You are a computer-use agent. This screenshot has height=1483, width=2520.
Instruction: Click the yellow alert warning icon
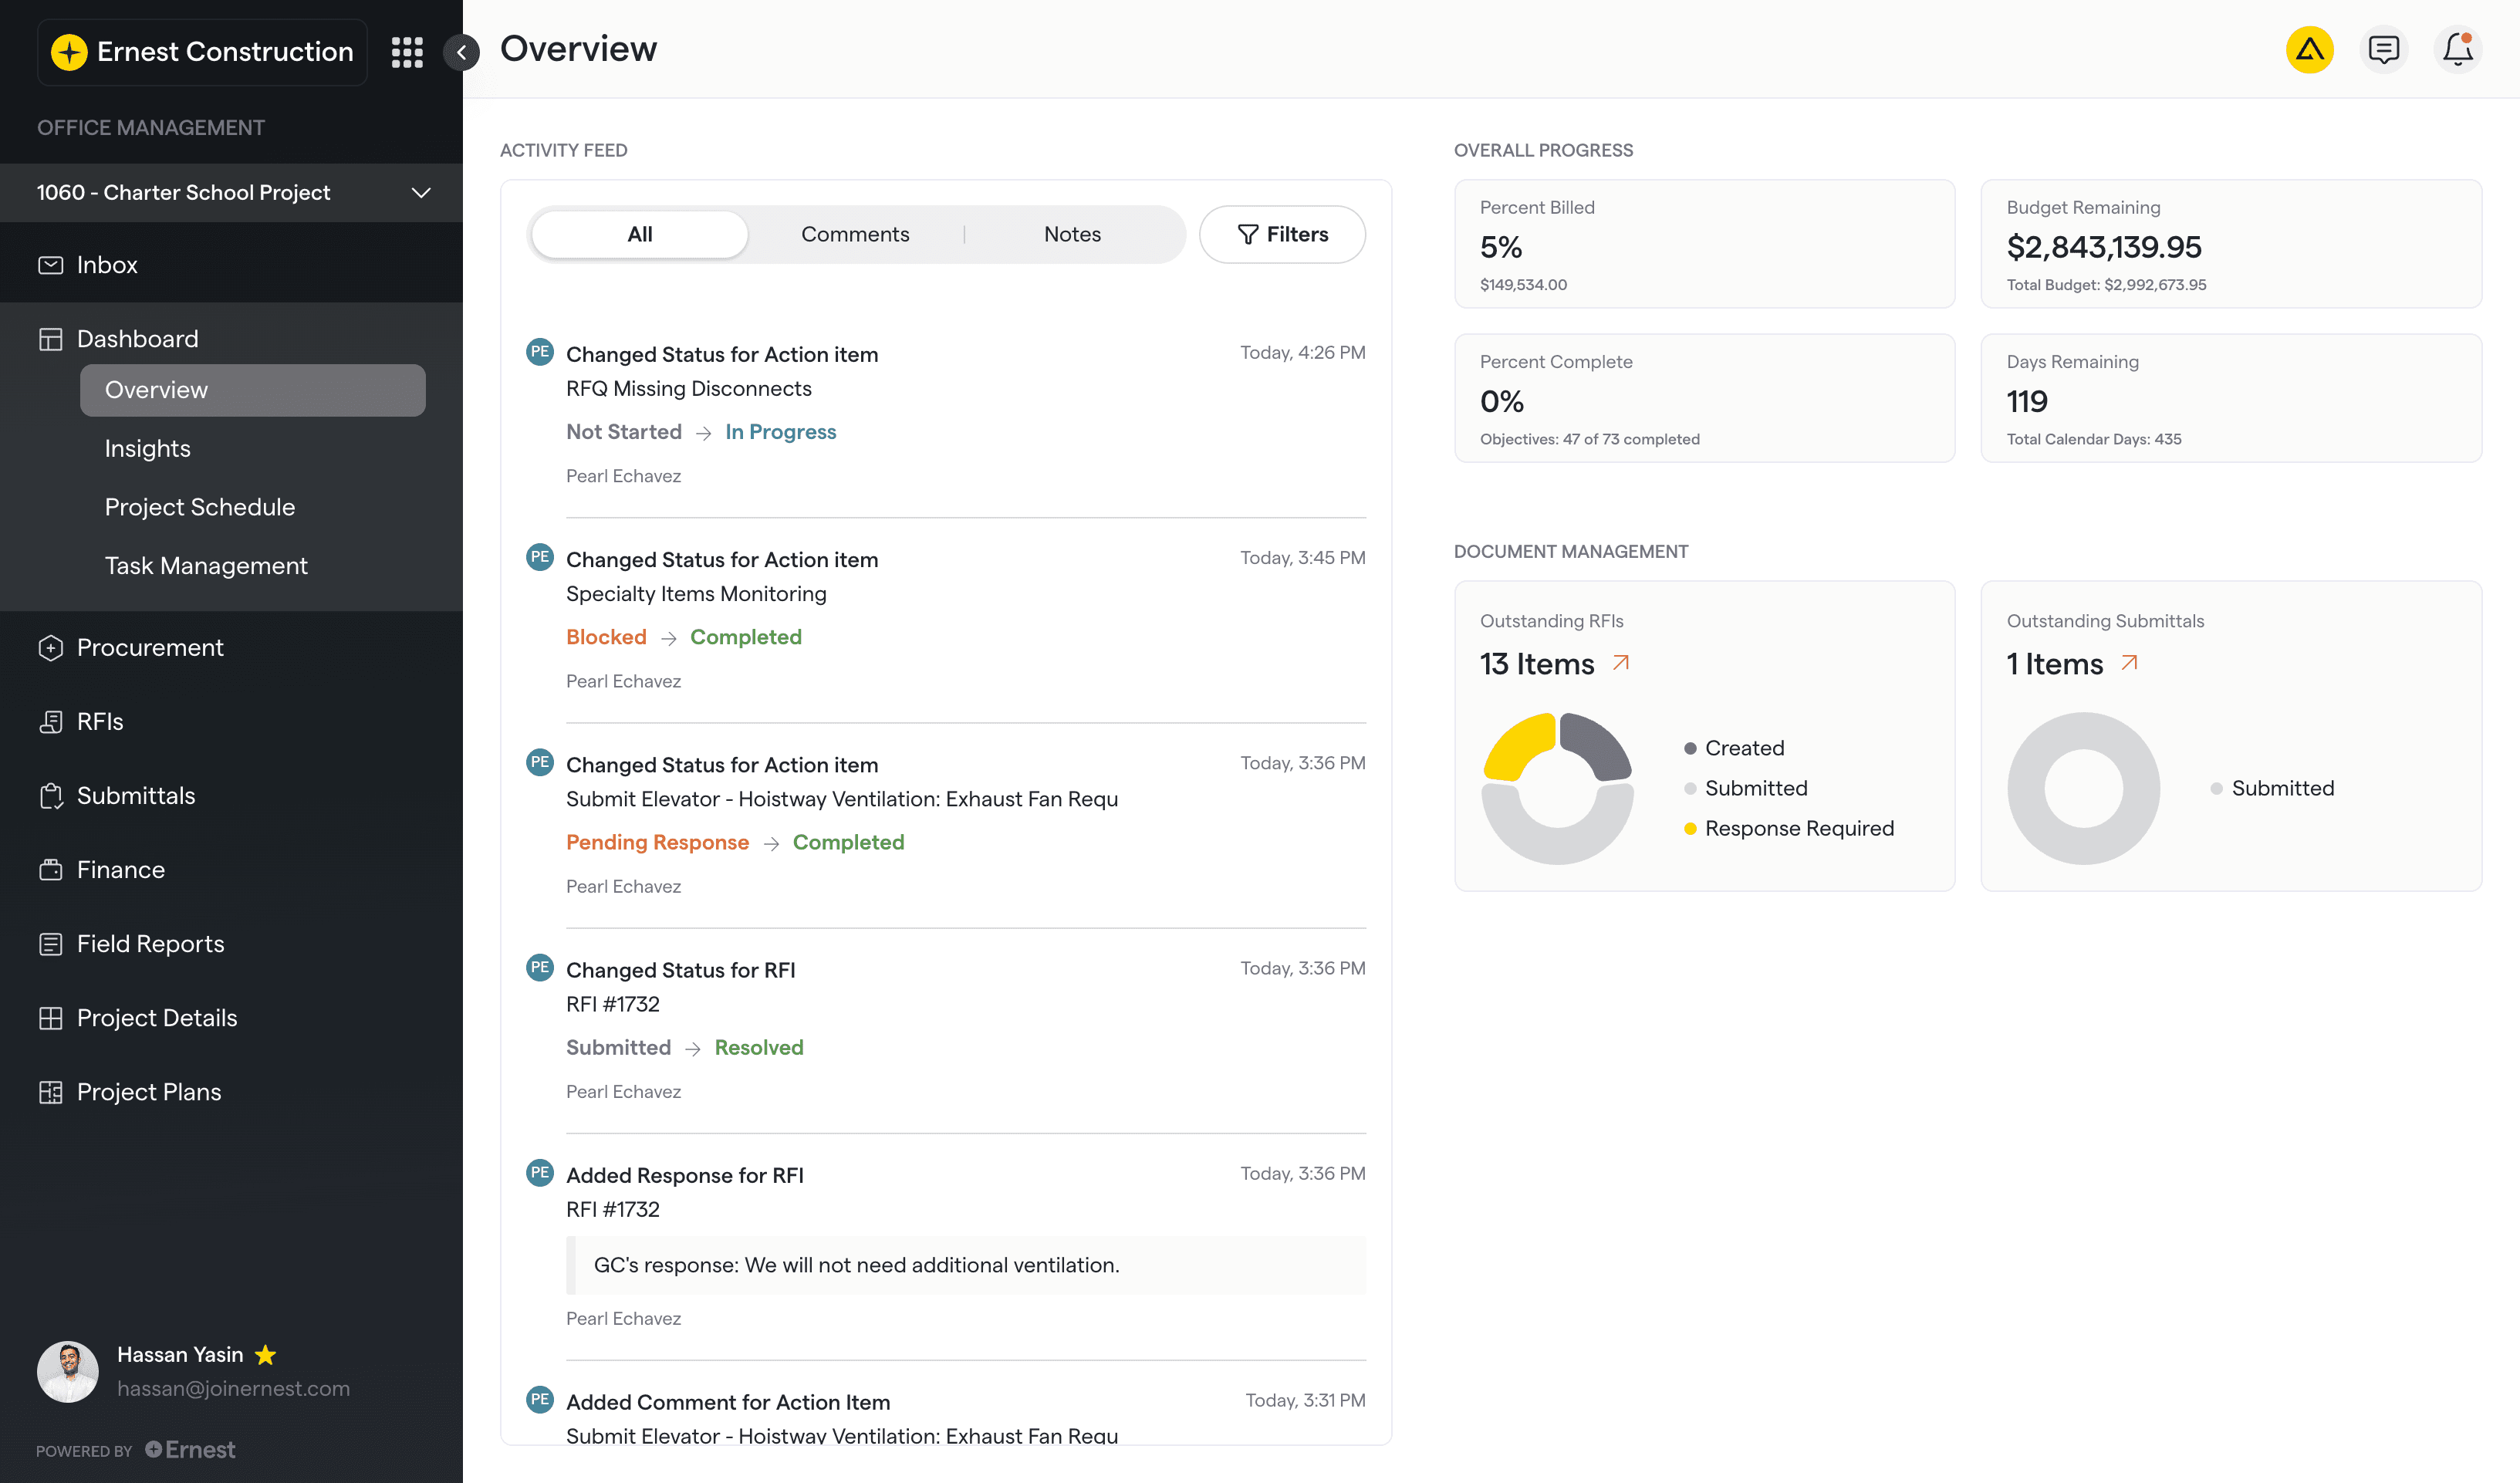point(2310,49)
